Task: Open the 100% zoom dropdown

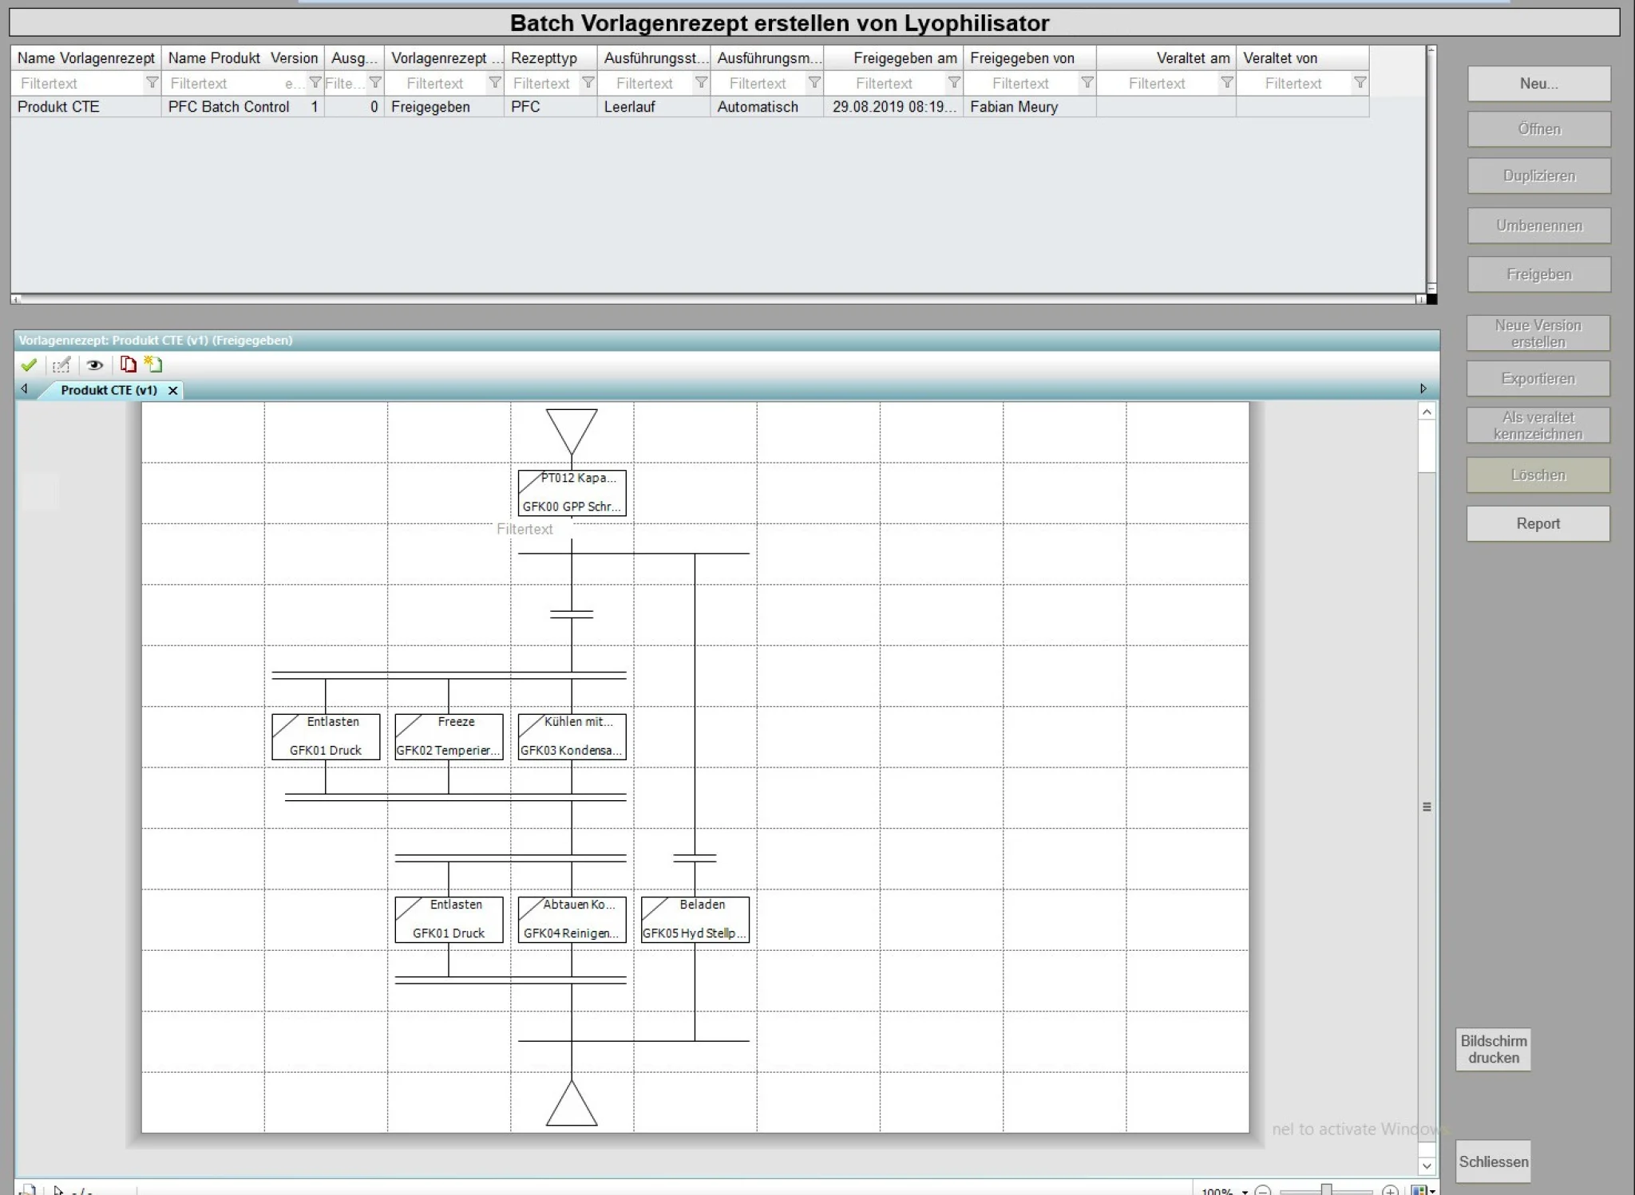Action: point(1245,1192)
